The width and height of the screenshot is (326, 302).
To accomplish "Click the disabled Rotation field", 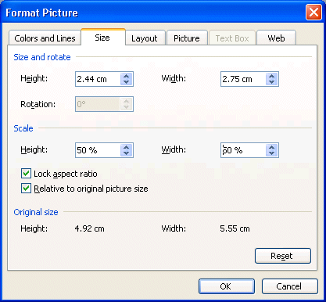I will coord(98,104).
